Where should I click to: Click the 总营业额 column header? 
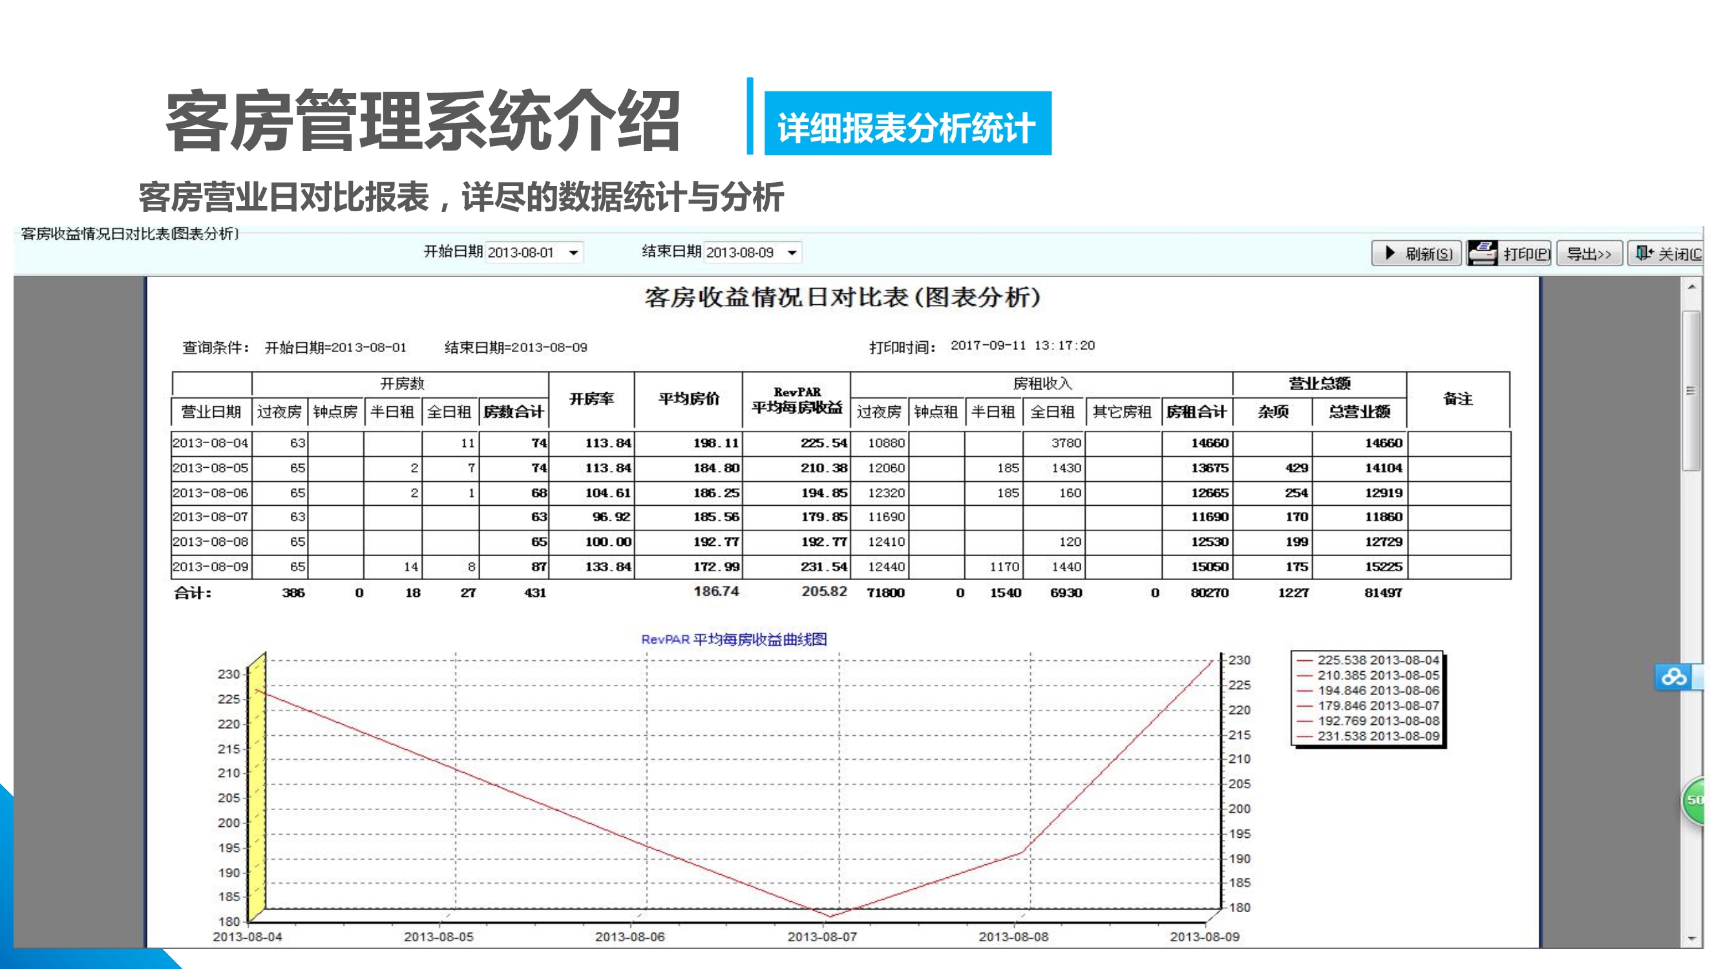pos(1359,412)
